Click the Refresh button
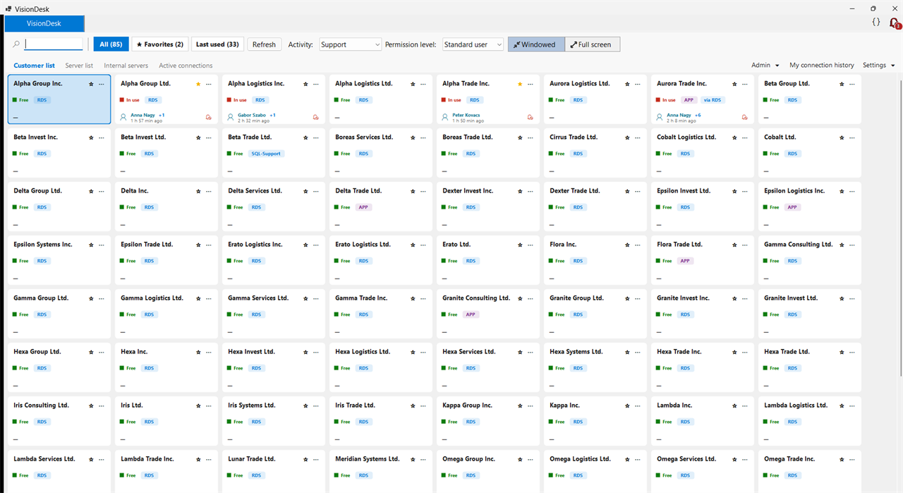 pos(264,44)
